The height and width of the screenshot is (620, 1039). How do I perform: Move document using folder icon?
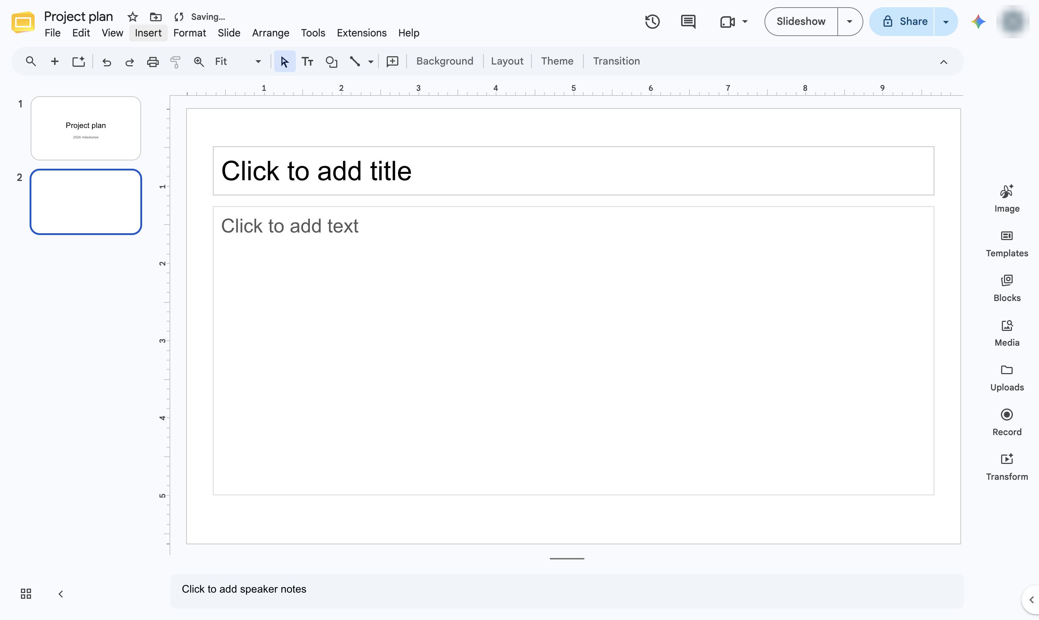pyautogui.click(x=155, y=17)
